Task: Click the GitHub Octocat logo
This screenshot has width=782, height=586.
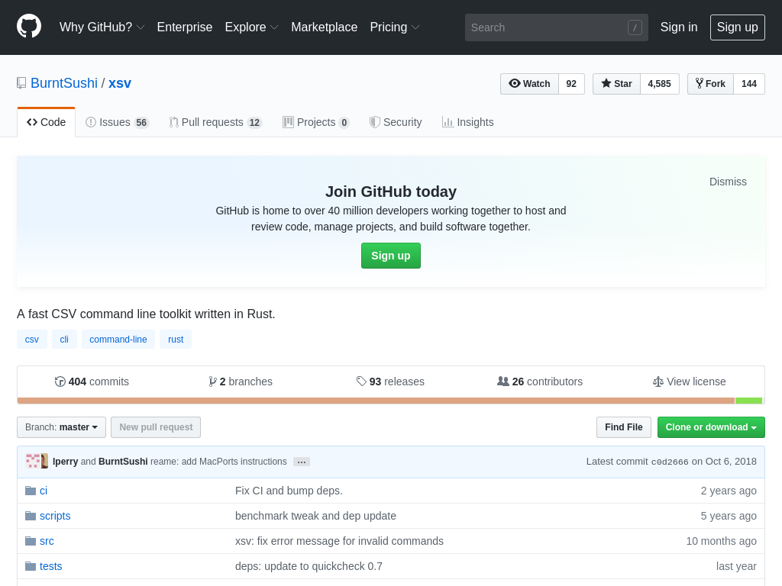Action: tap(29, 27)
